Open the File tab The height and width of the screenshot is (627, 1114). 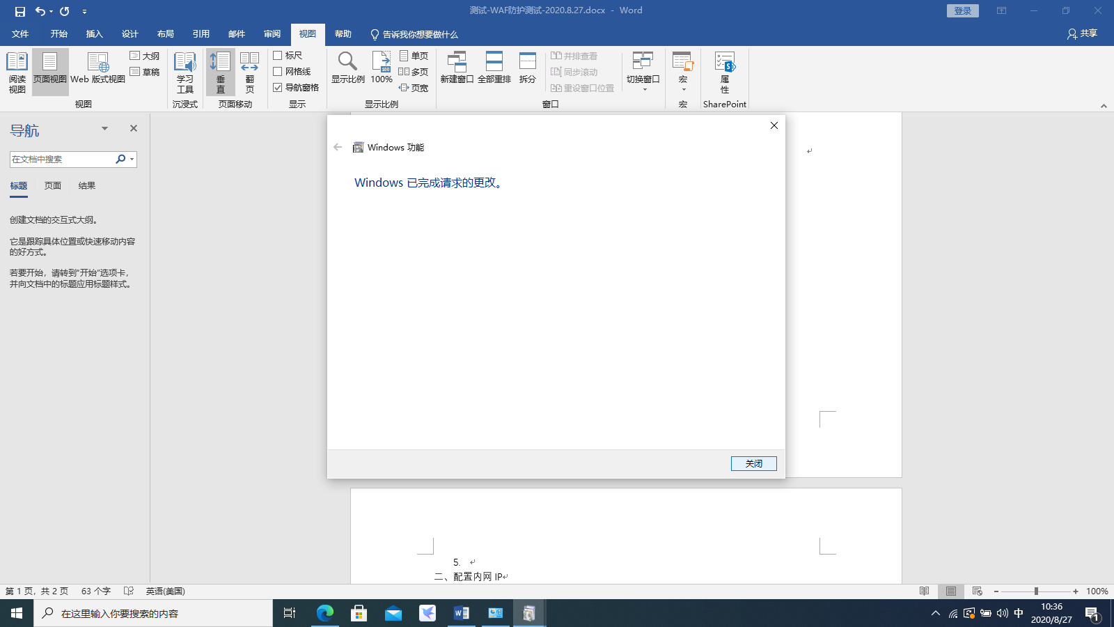point(20,34)
